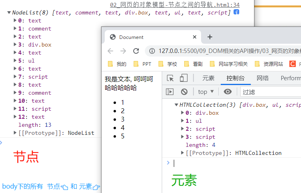Expand the HTMLCollection Prototype entry
Screen dimensions: 301x193
click(182, 153)
